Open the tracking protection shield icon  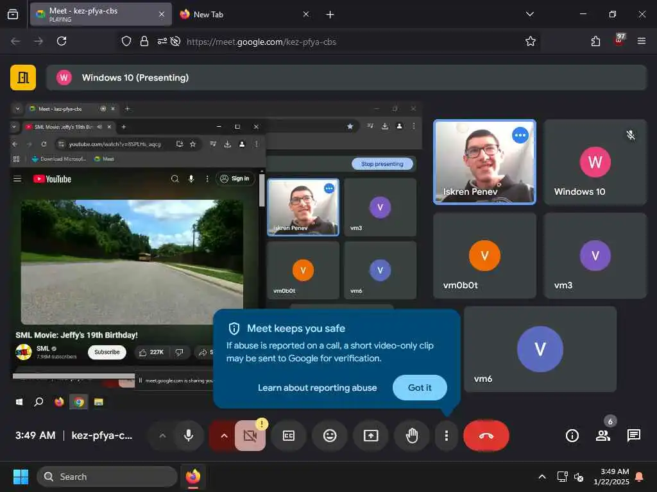(x=126, y=41)
